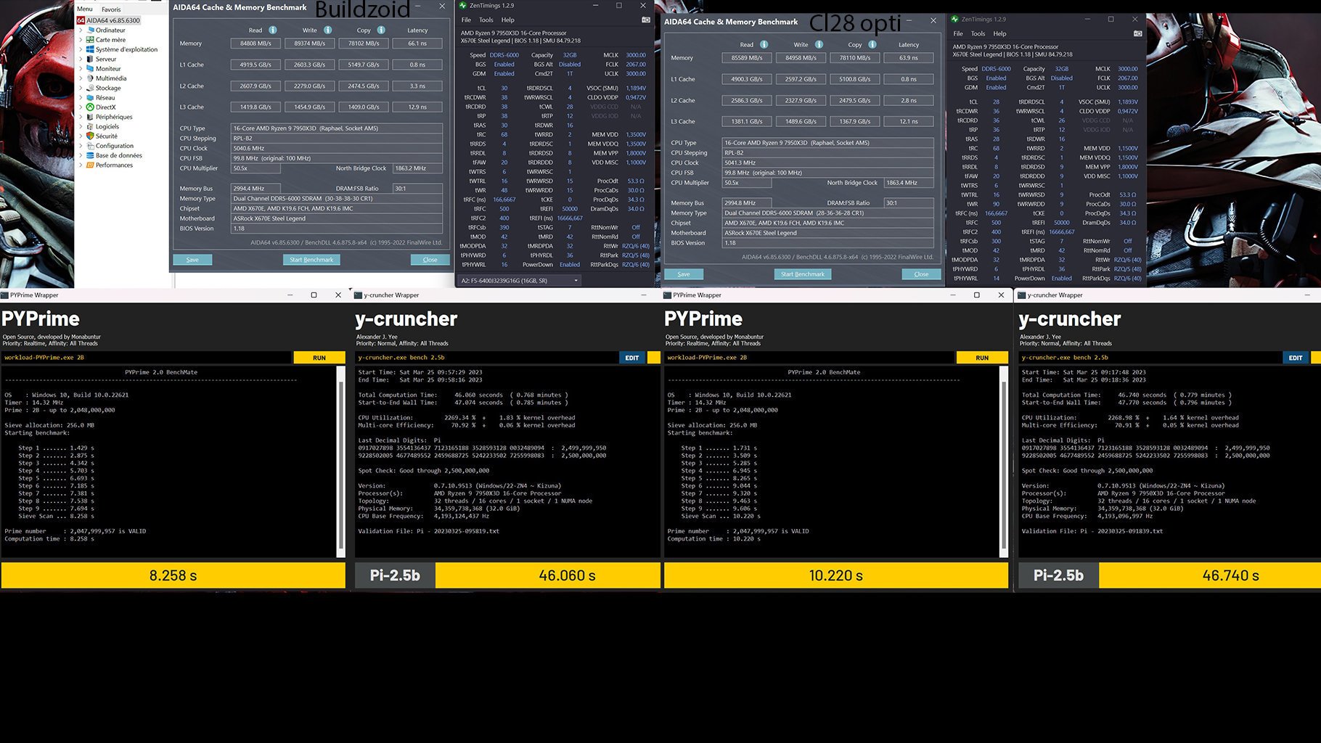Click the right y-cruncher Wrapper title bar icon
The image size is (1321, 743).
1022,295
